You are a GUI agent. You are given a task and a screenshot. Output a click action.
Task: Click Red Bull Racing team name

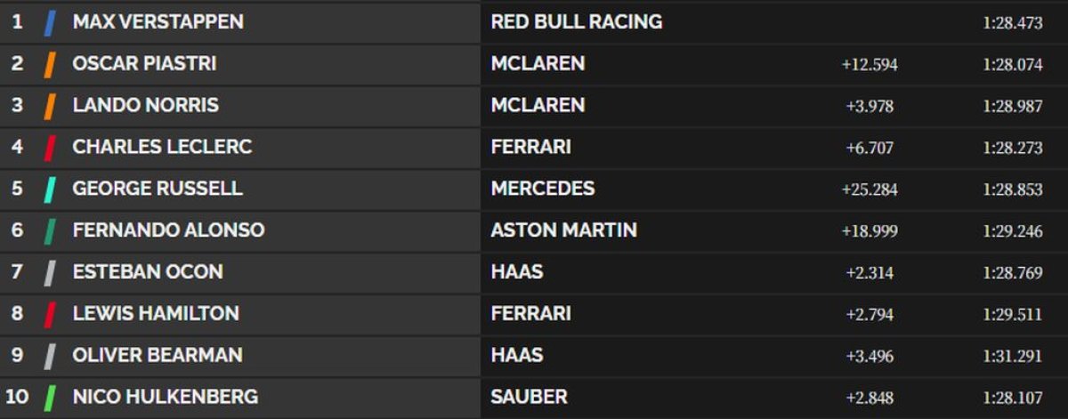[576, 22]
